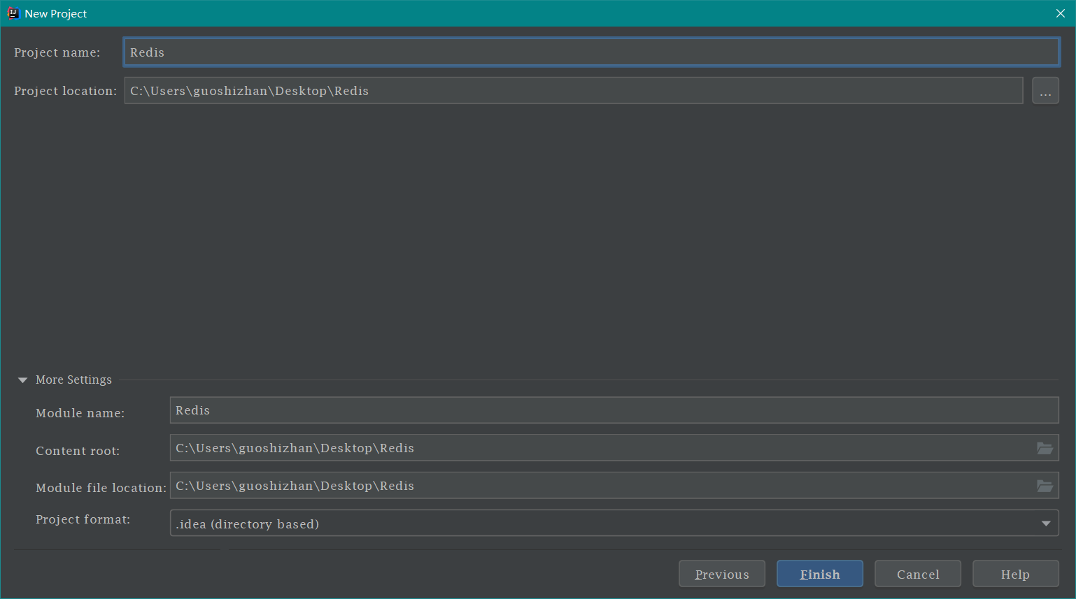The width and height of the screenshot is (1076, 599).
Task: Edit the Module name field
Action: [x=613, y=410]
